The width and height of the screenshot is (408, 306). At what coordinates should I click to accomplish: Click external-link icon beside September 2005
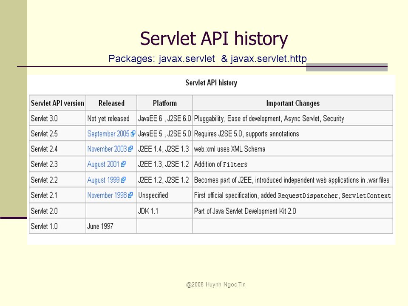click(x=133, y=134)
